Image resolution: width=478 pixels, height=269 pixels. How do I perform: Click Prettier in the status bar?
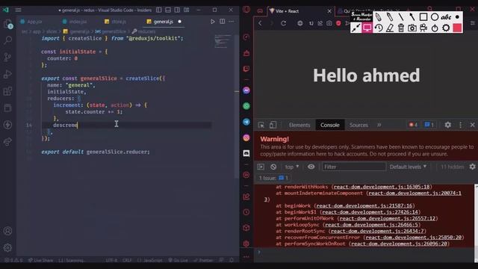pyautogui.click(x=204, y=260)
